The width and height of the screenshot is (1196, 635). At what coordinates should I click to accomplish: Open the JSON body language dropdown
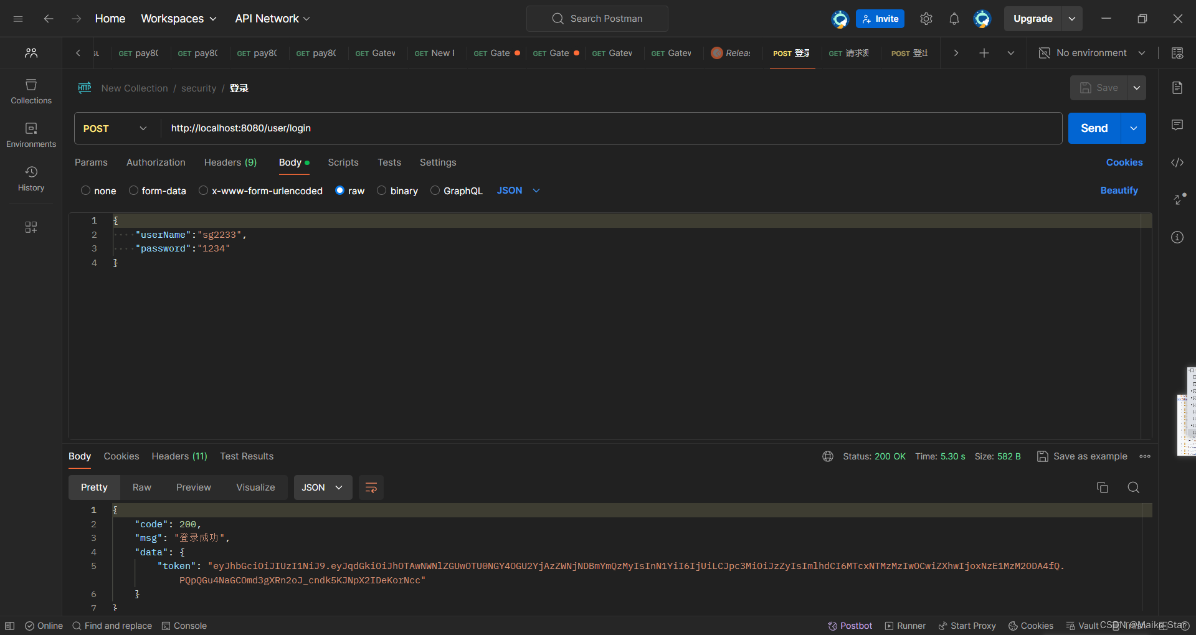coord(518,190)
